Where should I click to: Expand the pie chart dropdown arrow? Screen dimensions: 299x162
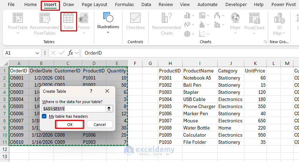pyautogui.click(x=193, y=34)
